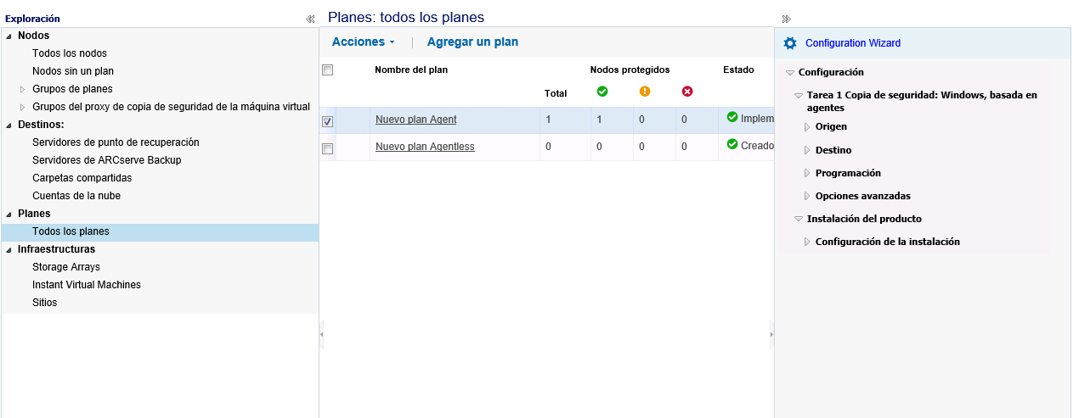This screenshot has width=1079, height=418.
Task: Click the Configuration Wizard gear icon
Action: click(790, 43)
